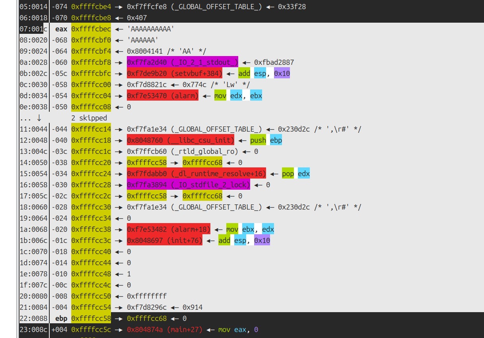Select the alarm function red chip
The image size is (484, 338).
162,95
